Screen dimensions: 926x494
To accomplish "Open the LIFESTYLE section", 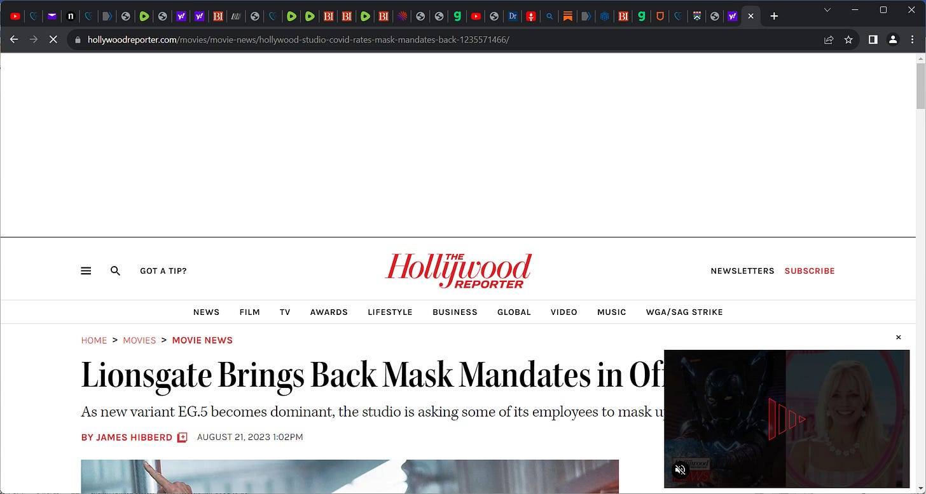I will 390,312.
